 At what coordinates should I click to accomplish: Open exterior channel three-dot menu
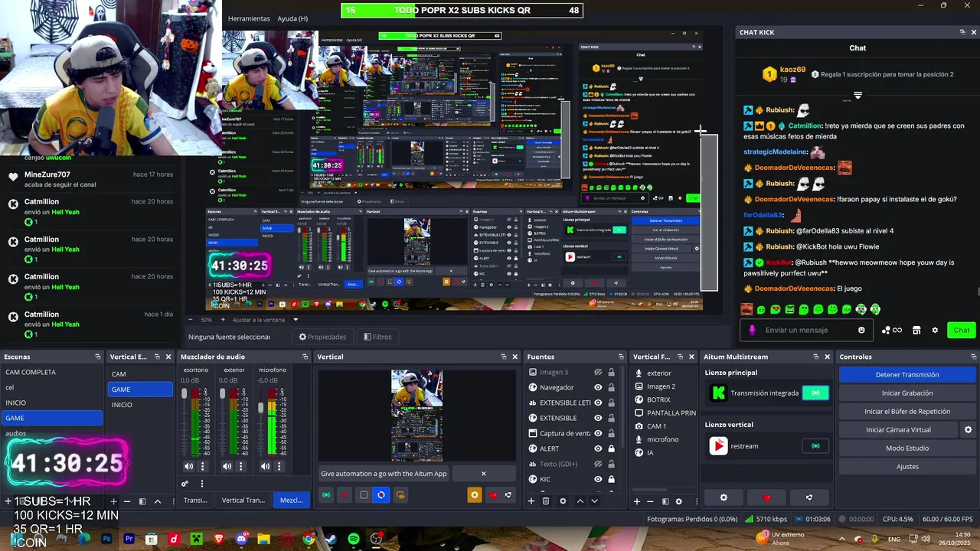[x=241, y=466]
